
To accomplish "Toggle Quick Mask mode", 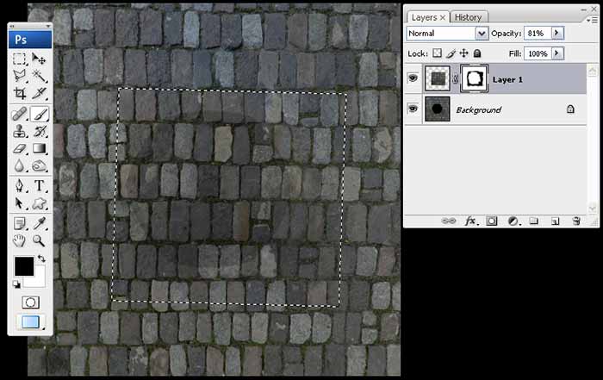I will pyautogui.click(x=30, y=302).
